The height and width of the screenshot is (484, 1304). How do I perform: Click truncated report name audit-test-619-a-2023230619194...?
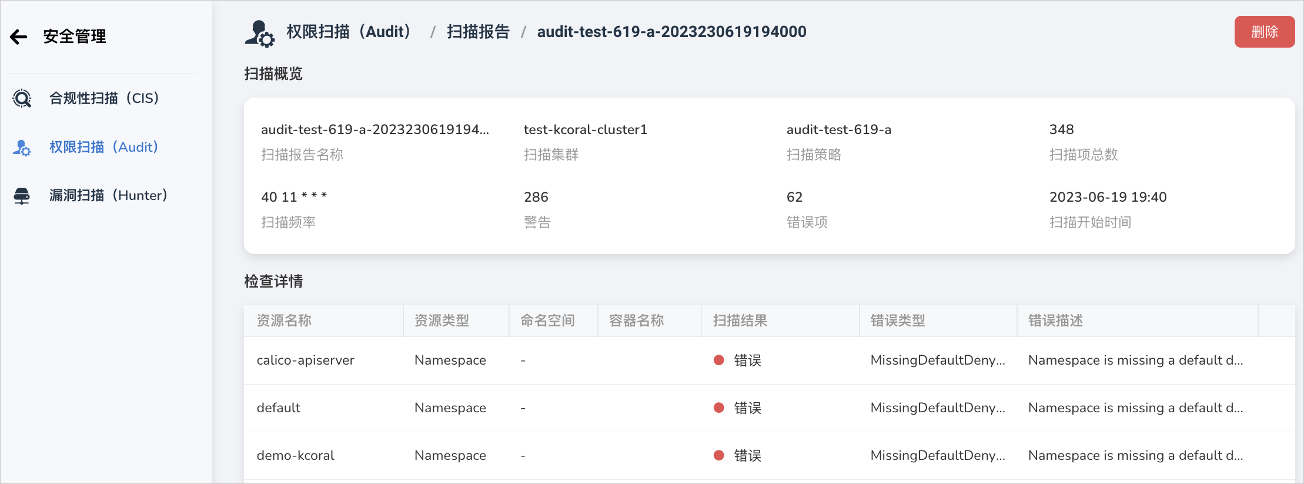pyautogui.click(x=375, y=129)
